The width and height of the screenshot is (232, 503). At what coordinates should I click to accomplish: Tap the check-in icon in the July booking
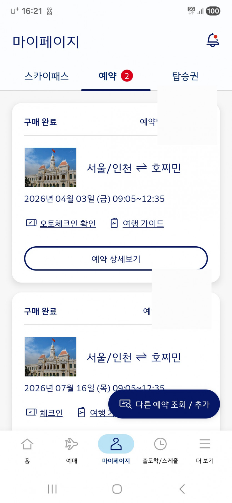click(31, 412)
